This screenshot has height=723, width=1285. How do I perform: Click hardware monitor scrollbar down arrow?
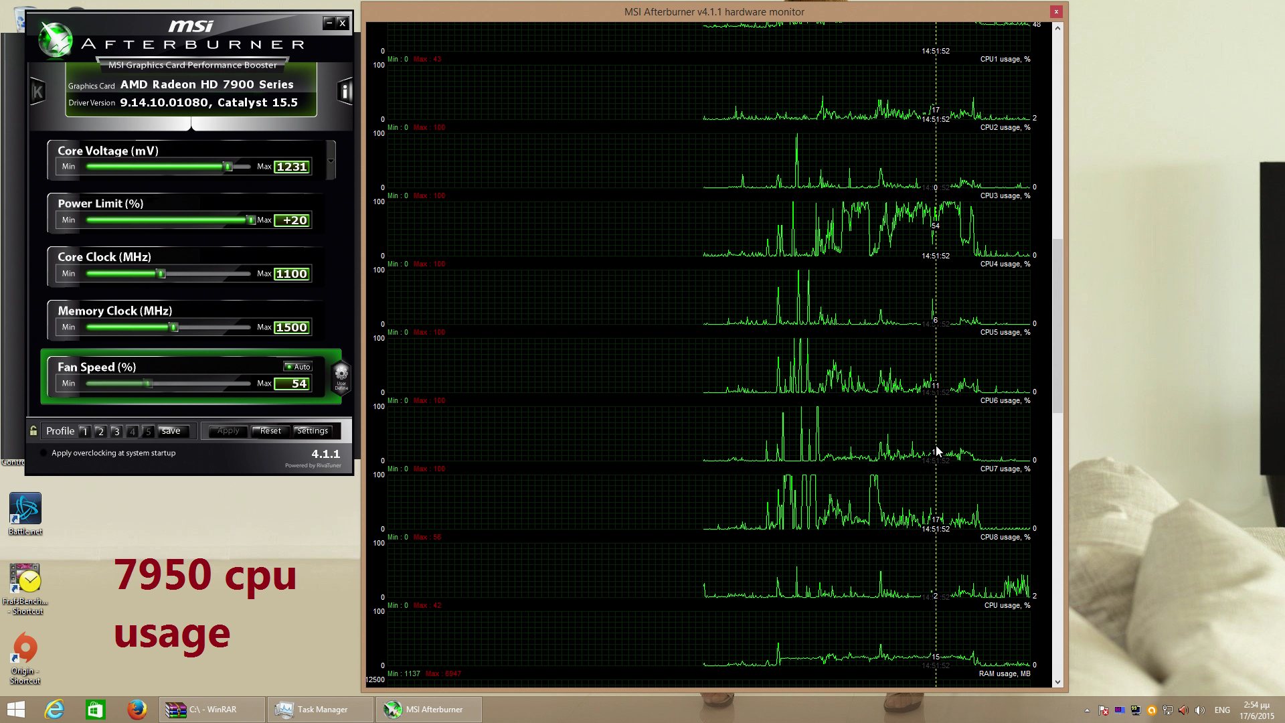click(x=1057, y=681)
